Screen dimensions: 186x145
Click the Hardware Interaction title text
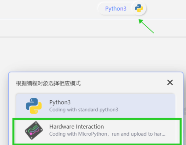(x=76, y=126)
